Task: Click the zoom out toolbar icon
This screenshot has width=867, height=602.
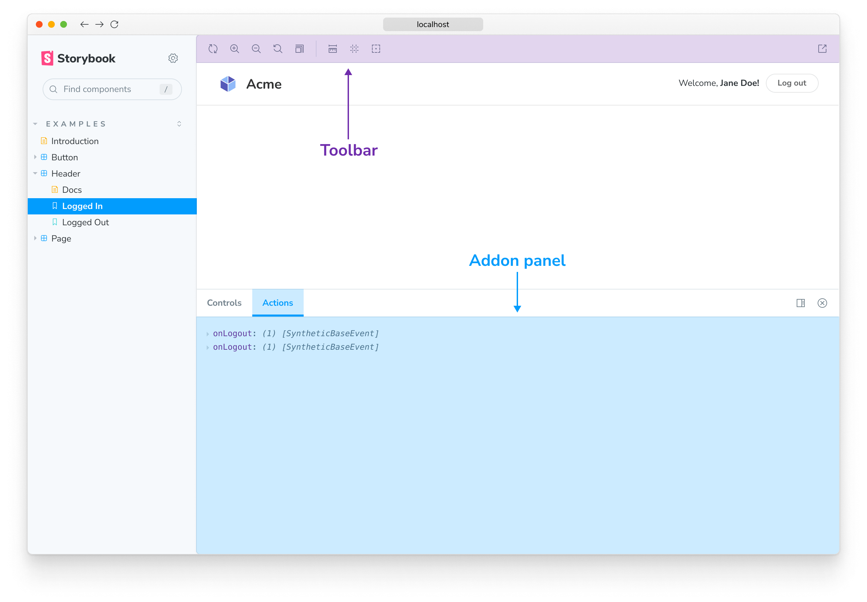Action: click(x=256, y=49)
